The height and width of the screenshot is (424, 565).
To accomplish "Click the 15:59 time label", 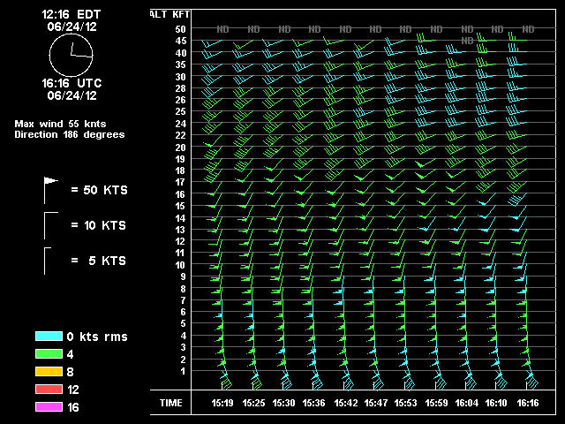I will click(x=436, y=403).
